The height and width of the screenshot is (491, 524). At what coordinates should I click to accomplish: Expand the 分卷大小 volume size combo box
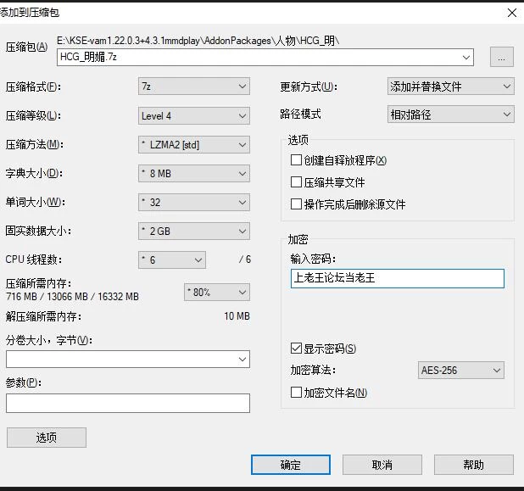coord(128,360)
